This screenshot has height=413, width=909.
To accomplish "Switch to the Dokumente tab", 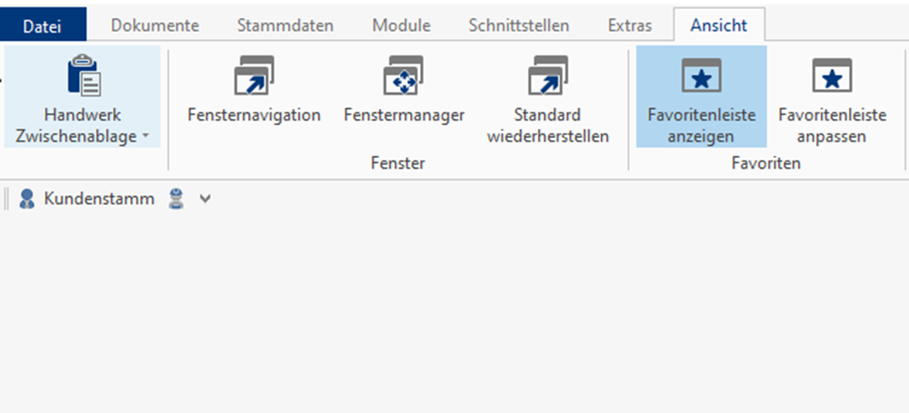I will pos(155,25).
